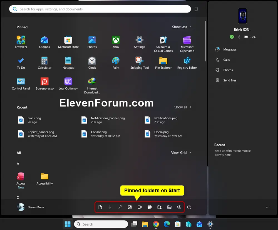Click the Power button icon
278x230 pixels.
pos(189,207)
